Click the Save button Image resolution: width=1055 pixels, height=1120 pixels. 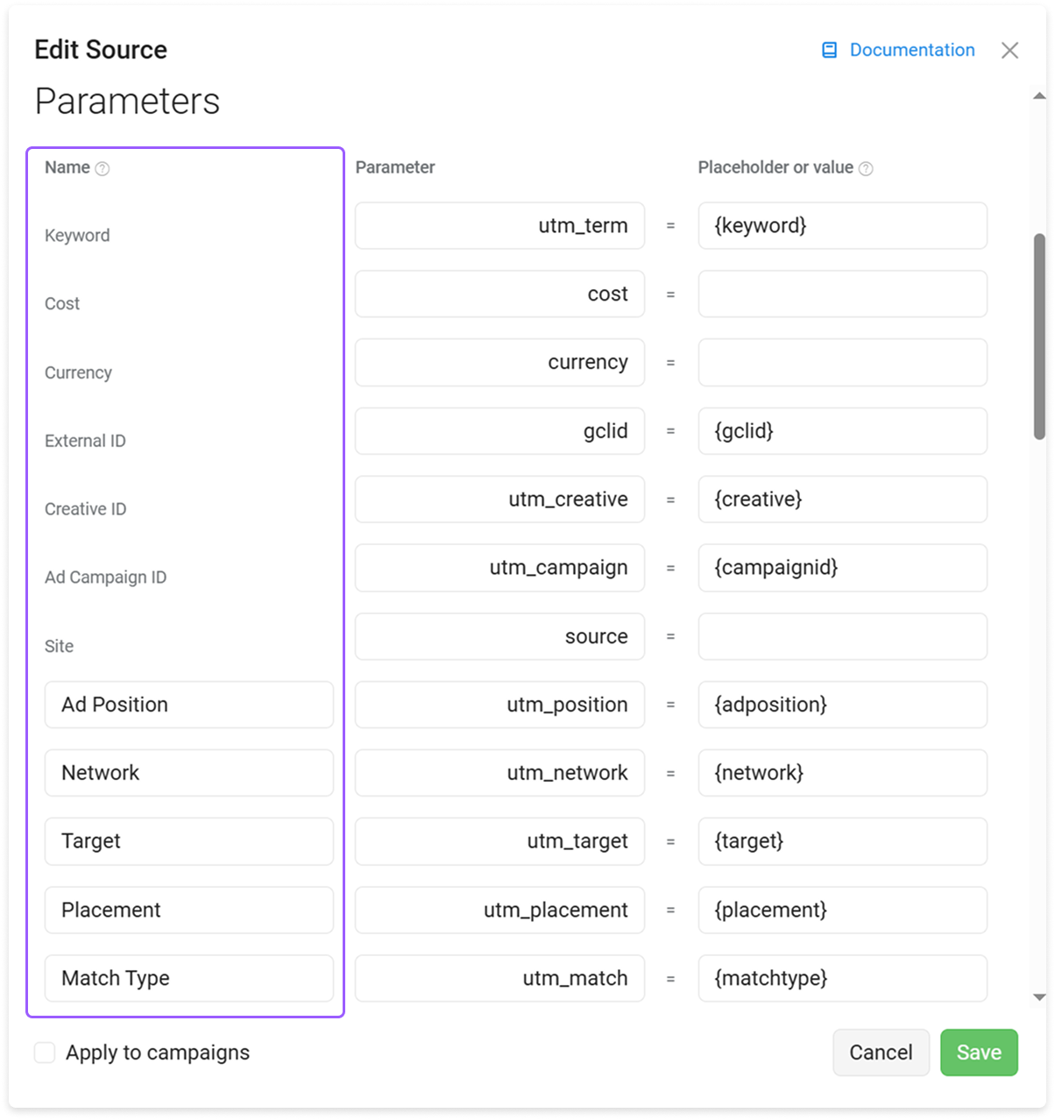(x=979, y=1053)
